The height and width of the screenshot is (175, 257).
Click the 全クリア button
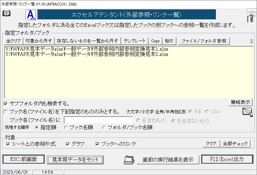(x=14, y=41)
